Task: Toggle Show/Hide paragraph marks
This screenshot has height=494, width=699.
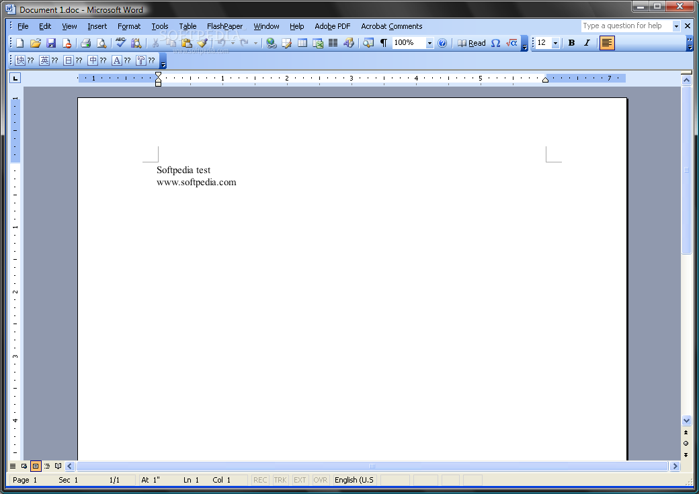Action: click(x=383, y=43)
